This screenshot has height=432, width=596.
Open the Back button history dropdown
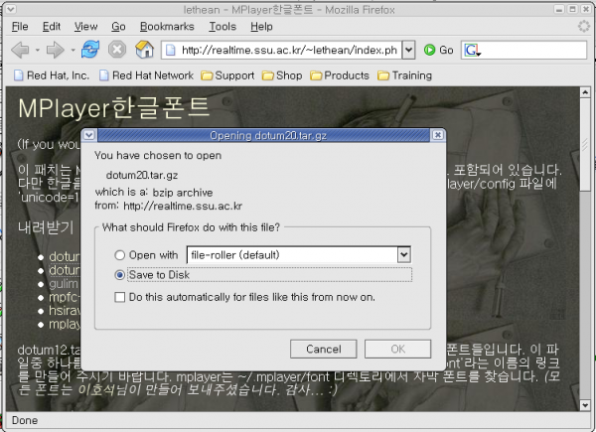pos(38,50)
